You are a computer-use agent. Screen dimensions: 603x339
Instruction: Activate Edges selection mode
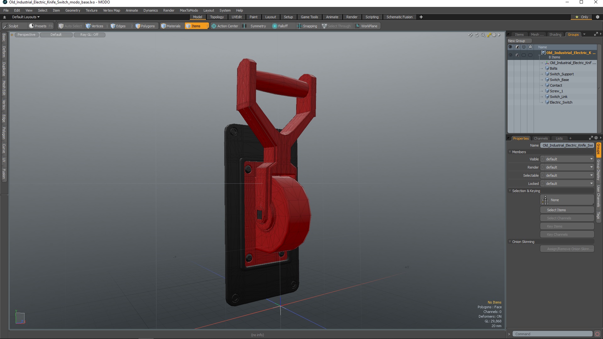click(118, 26)
